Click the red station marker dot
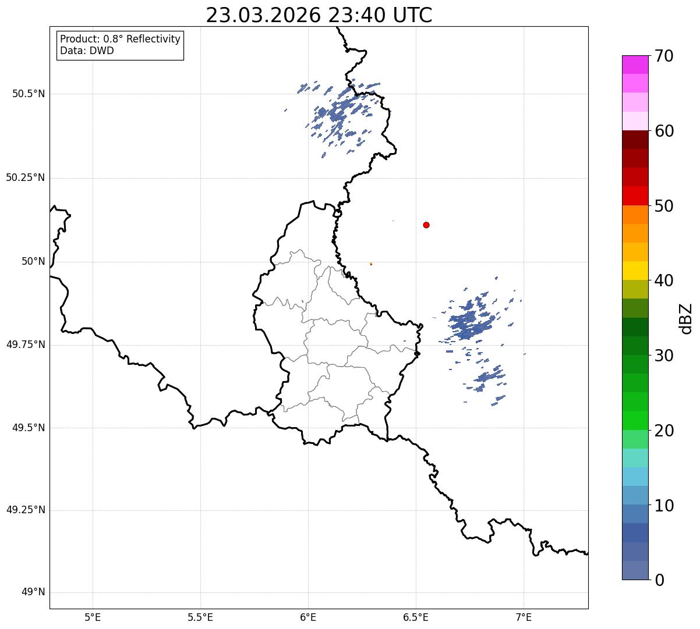Image resolution: width=700 pixels, height=629 pixels. pos(426,225)
